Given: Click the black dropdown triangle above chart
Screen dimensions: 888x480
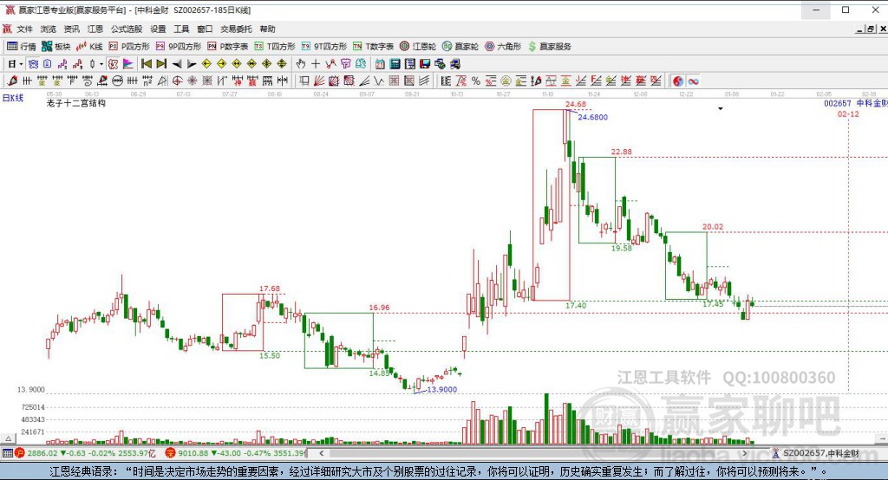Looking at the screenshot, I should coord(720,109).
